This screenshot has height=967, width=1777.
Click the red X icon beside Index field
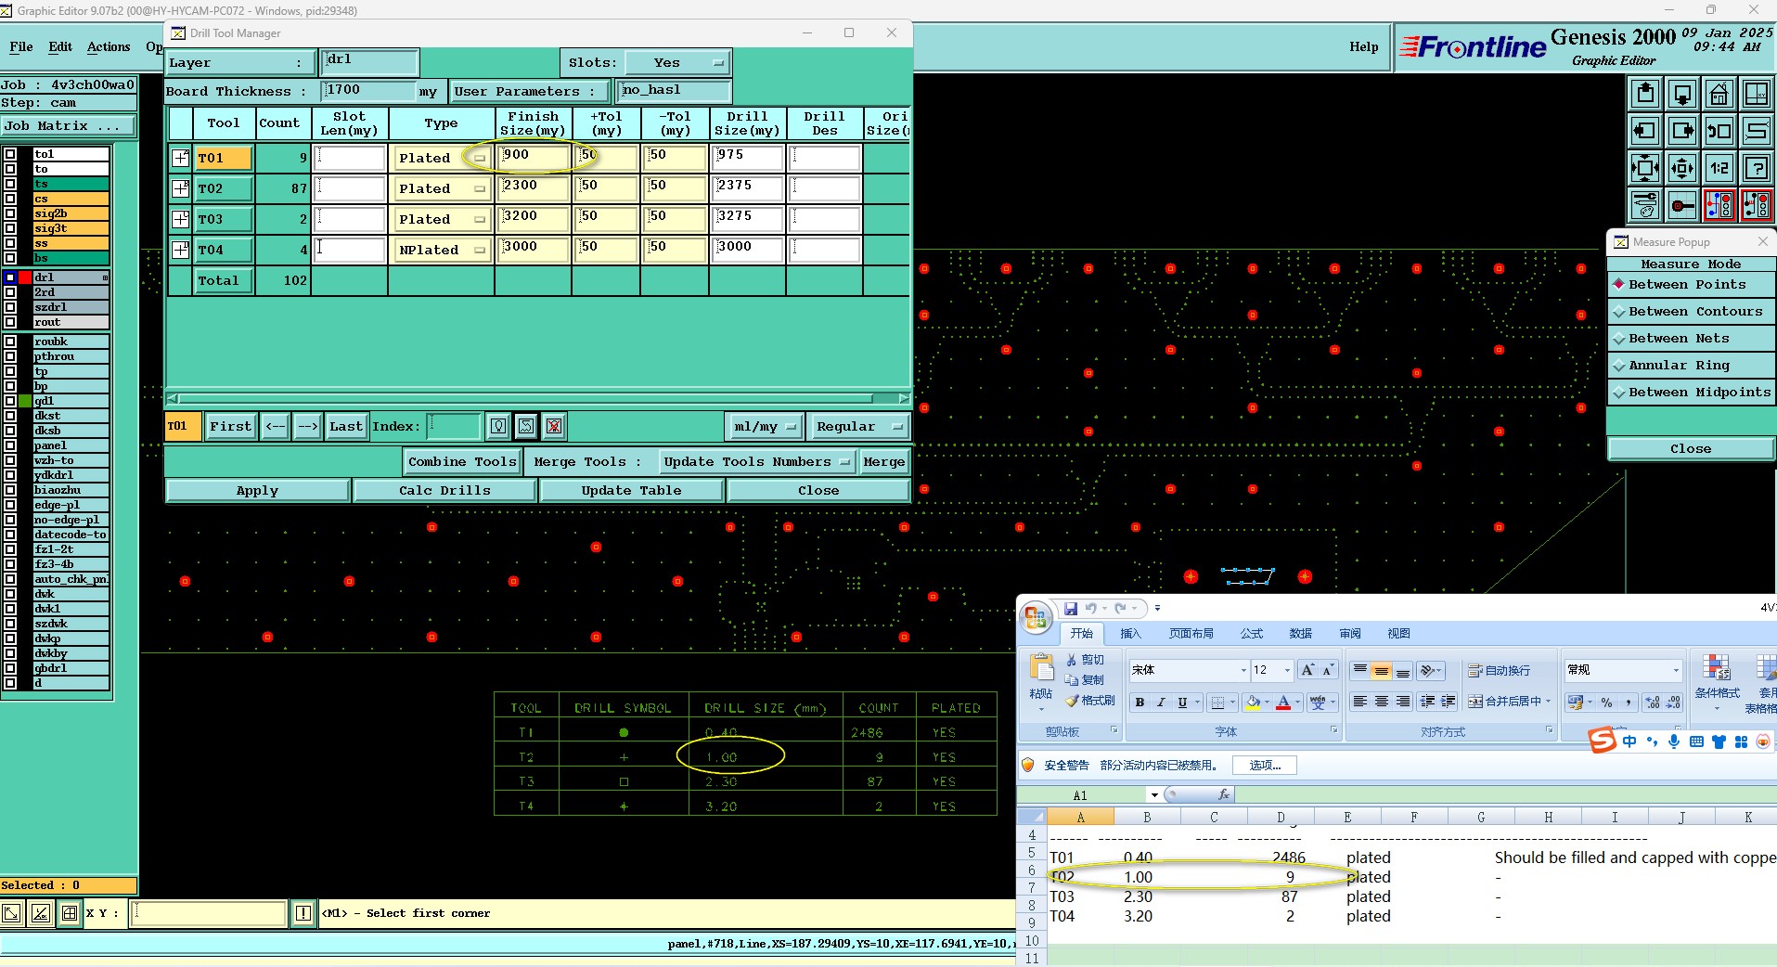[x=554, y=426]
